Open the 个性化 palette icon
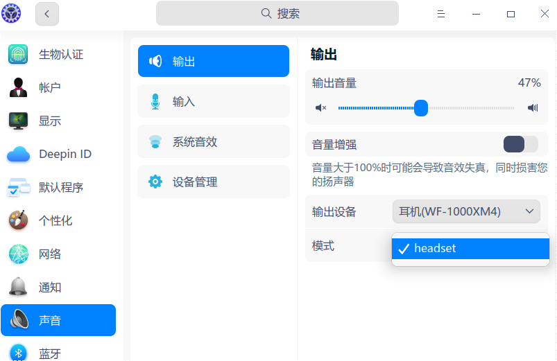This screenshot has width=557, height=361. pos(18,220)
